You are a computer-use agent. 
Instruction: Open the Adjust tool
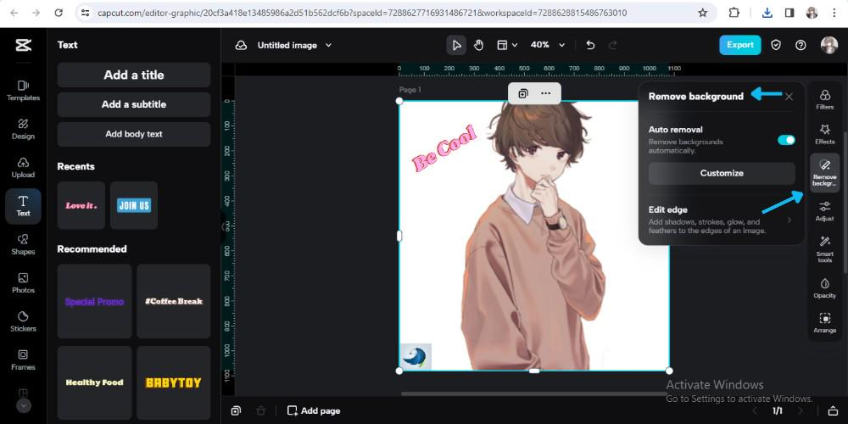pos(825,211)
